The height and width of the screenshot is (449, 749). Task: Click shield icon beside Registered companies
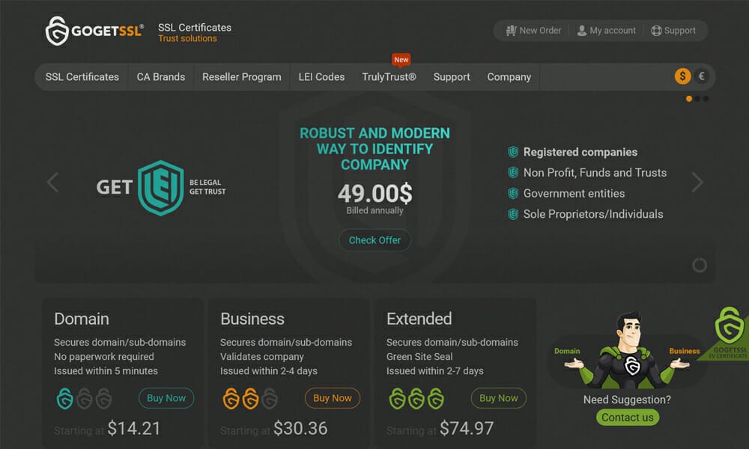pos(513,152)
